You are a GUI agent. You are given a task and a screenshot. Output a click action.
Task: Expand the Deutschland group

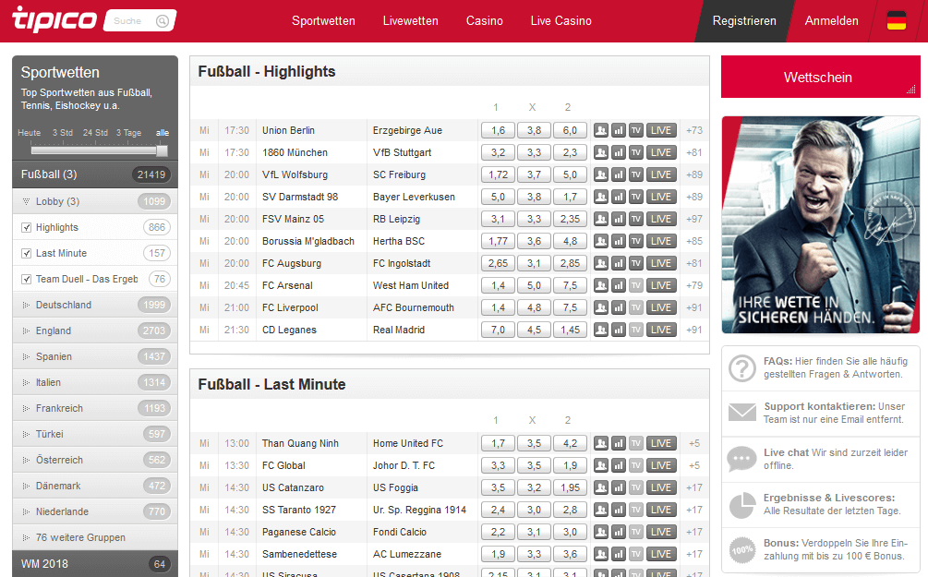pyautogui.click(x=95, y=305)
